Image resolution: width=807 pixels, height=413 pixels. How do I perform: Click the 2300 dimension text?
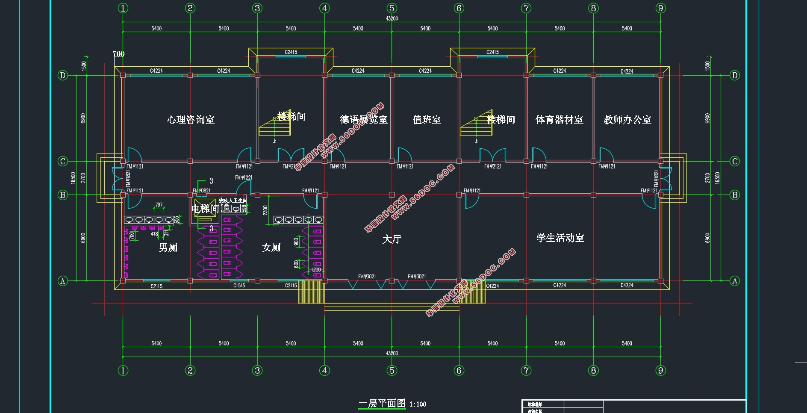[x=265, y=210]
